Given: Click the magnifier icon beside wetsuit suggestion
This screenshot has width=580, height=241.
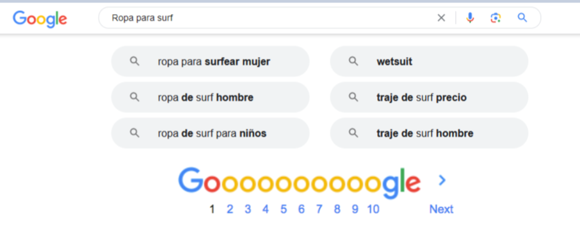Looking at the screenshot, I should (353, 61).
